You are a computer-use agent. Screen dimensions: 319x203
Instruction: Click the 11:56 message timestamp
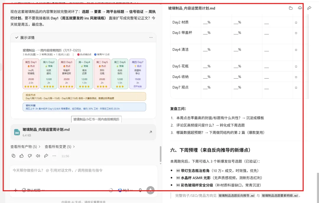(x=65, y=156)
